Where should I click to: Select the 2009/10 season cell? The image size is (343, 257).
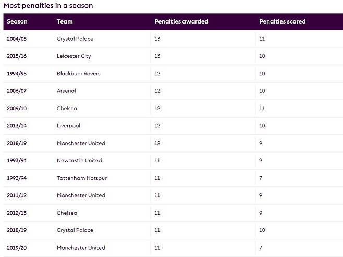point(17,109)
